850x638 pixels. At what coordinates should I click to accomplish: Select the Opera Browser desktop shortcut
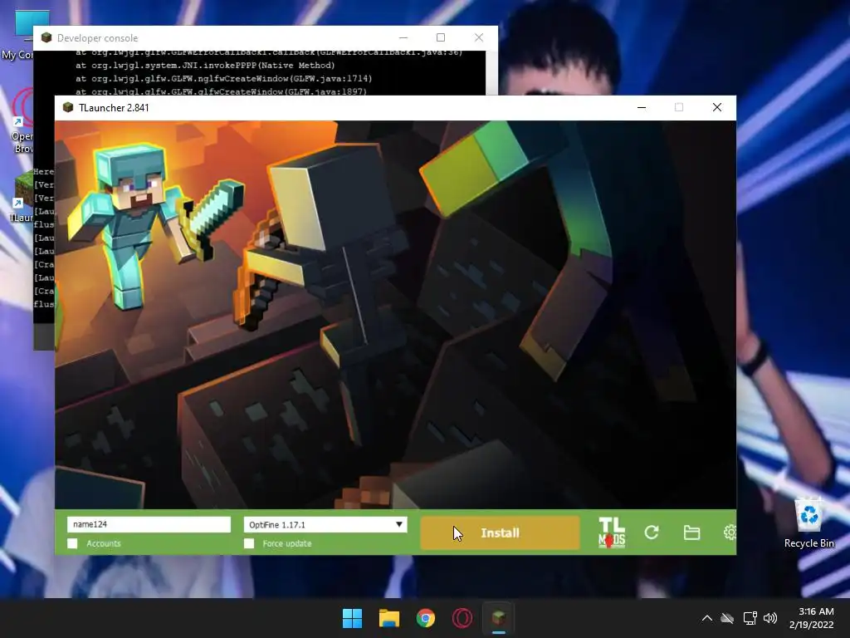(22, 121)
